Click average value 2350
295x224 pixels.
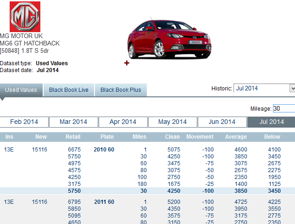(241, 177)
